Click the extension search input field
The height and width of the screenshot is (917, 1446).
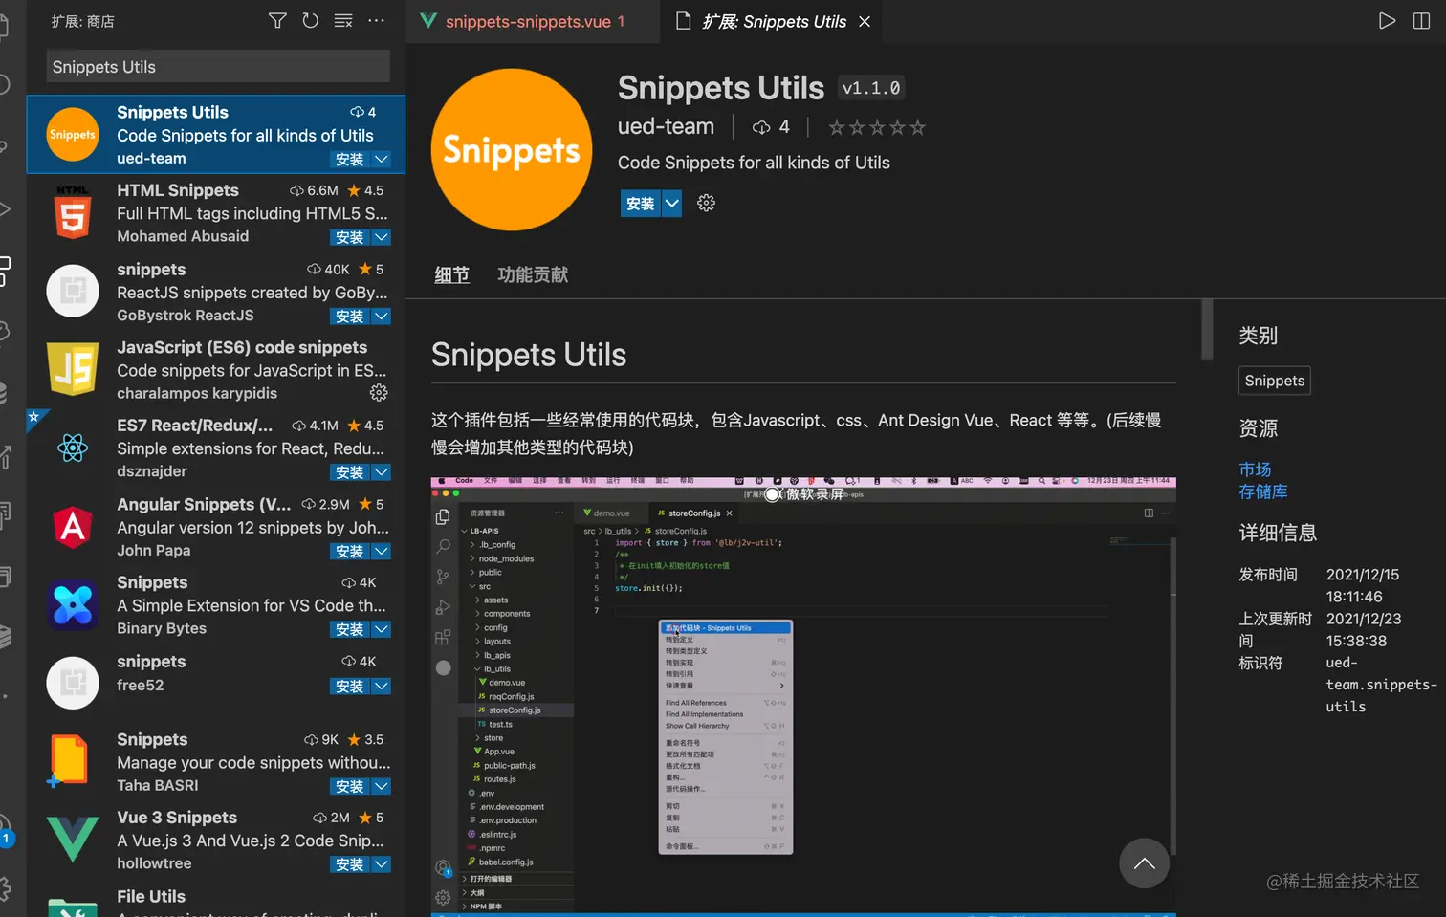point(218,67)
